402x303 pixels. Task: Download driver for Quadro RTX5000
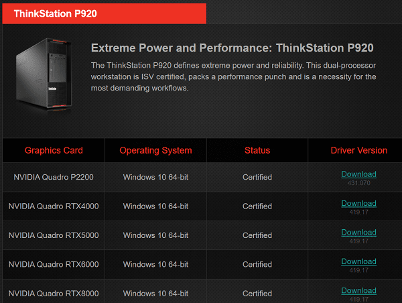(358, 232)
